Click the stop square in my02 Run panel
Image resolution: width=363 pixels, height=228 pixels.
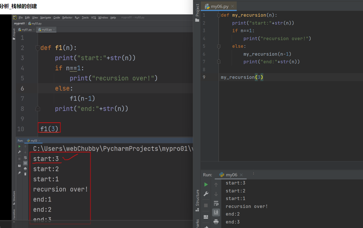tap(20, 159)
